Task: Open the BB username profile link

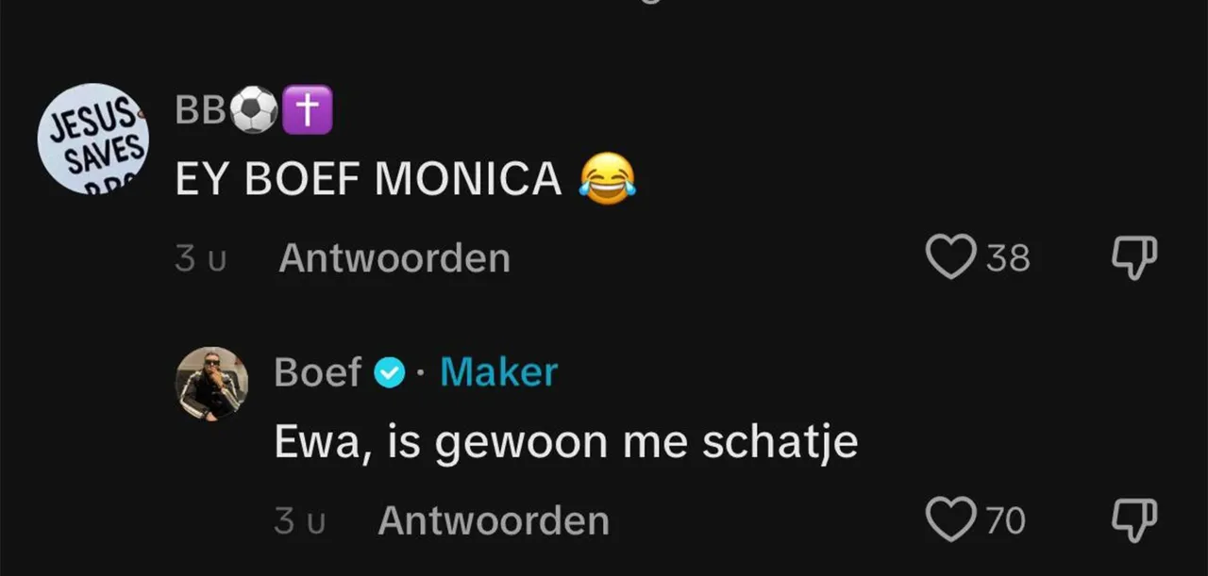Action: tap(201, 111)
